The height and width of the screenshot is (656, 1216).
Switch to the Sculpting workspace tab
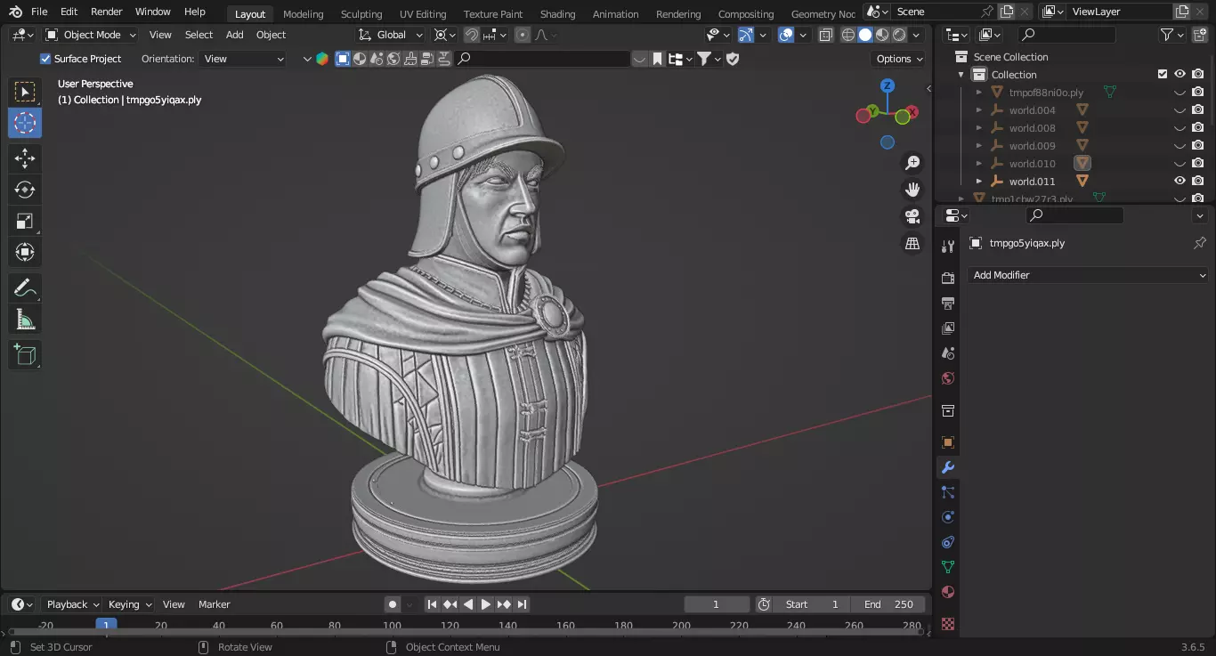coord(361,14)
